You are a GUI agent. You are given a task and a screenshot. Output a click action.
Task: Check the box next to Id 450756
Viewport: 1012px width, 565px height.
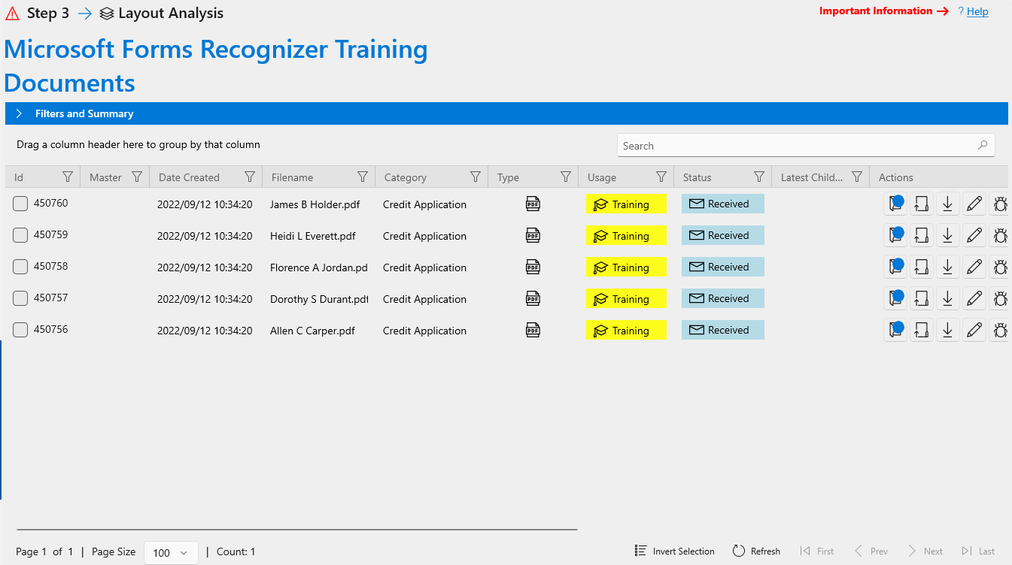tap(20, 330)
